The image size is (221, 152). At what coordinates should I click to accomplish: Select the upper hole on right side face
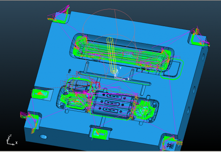(x=202, y=57)
